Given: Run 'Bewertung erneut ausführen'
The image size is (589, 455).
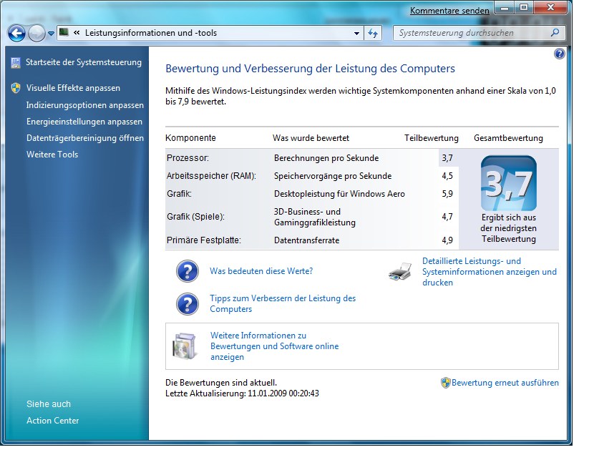Looking at the screenshot, I should point(505,383).
